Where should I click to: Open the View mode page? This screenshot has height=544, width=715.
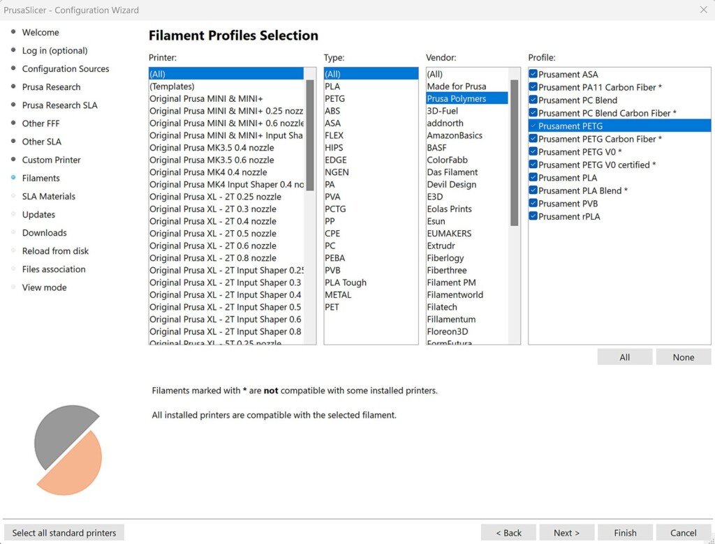[44, 287]
